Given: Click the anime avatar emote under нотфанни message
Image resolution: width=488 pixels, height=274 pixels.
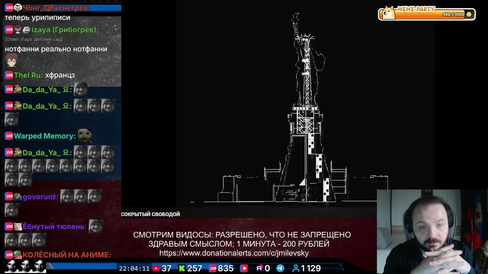Looking at the screenshot, I should [x=12, y=60].
